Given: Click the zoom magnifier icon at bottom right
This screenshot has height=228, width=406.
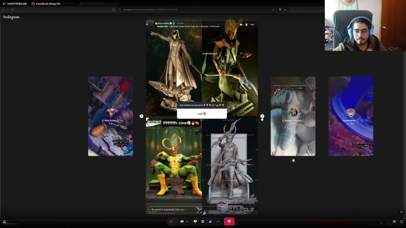Looking at the screenshot, I should click(x=402, y=212).
